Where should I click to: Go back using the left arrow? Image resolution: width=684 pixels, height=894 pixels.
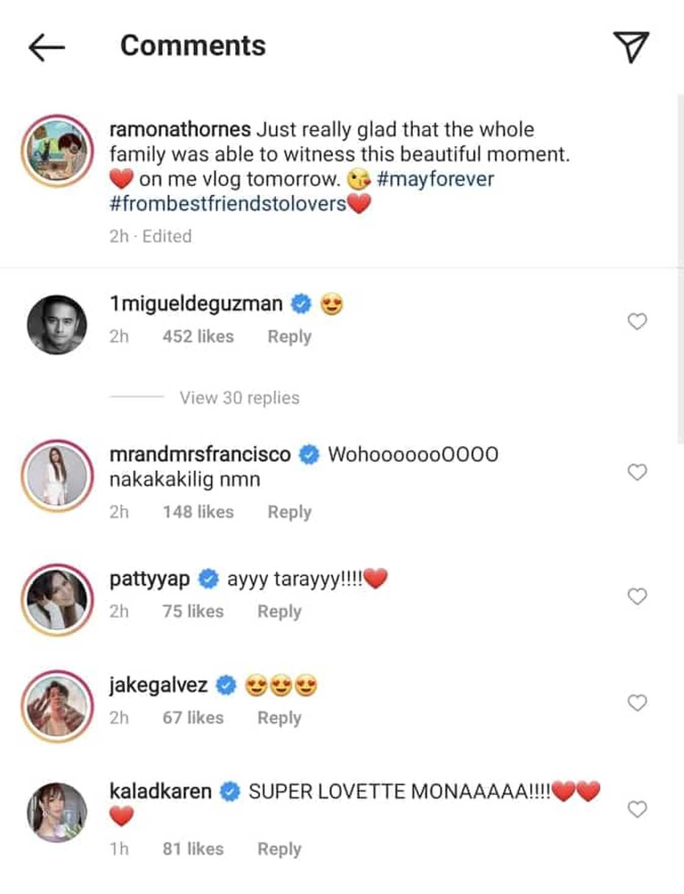(x=46, y=46)
